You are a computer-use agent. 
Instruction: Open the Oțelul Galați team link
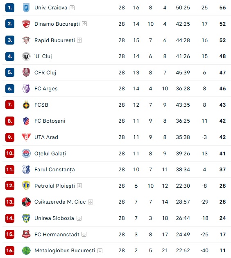[50, 153]
